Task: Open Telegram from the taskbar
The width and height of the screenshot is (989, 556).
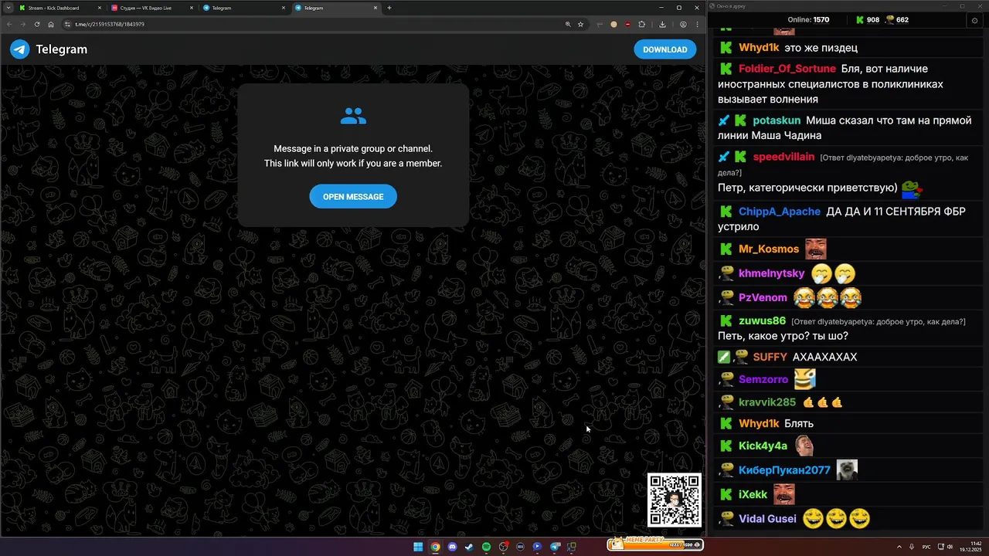Action: tap(555, 547)
